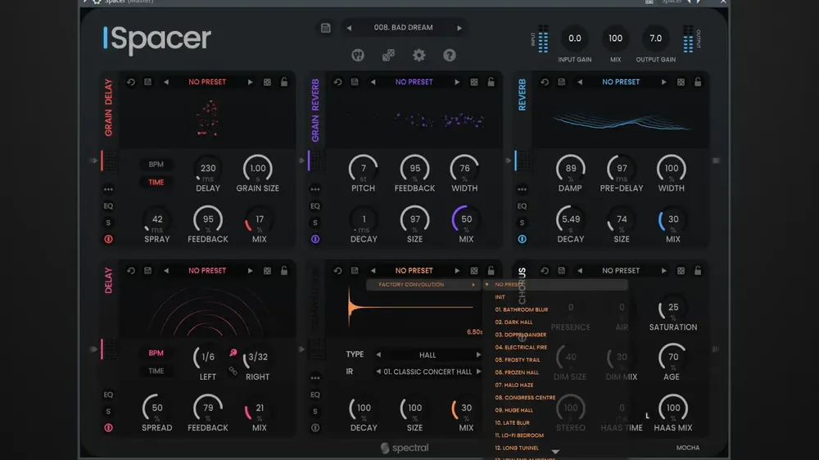819x460 pixels.
Task: Next convolution TYPE after HALL
Action: pyautogui.click(x=478, y=354)
